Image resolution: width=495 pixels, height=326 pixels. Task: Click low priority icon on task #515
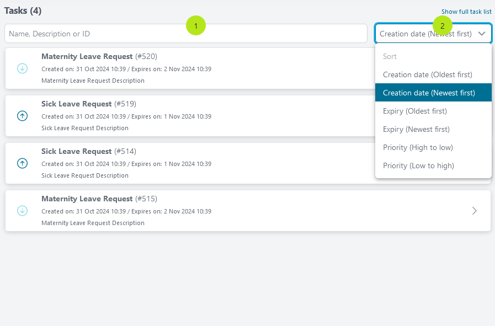click(22, 211)
